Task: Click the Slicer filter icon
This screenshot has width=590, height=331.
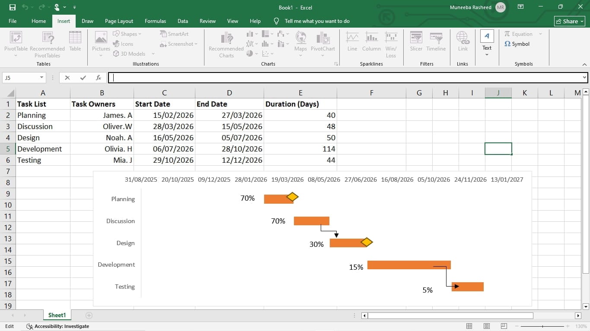Action: (x=416, y=37)
